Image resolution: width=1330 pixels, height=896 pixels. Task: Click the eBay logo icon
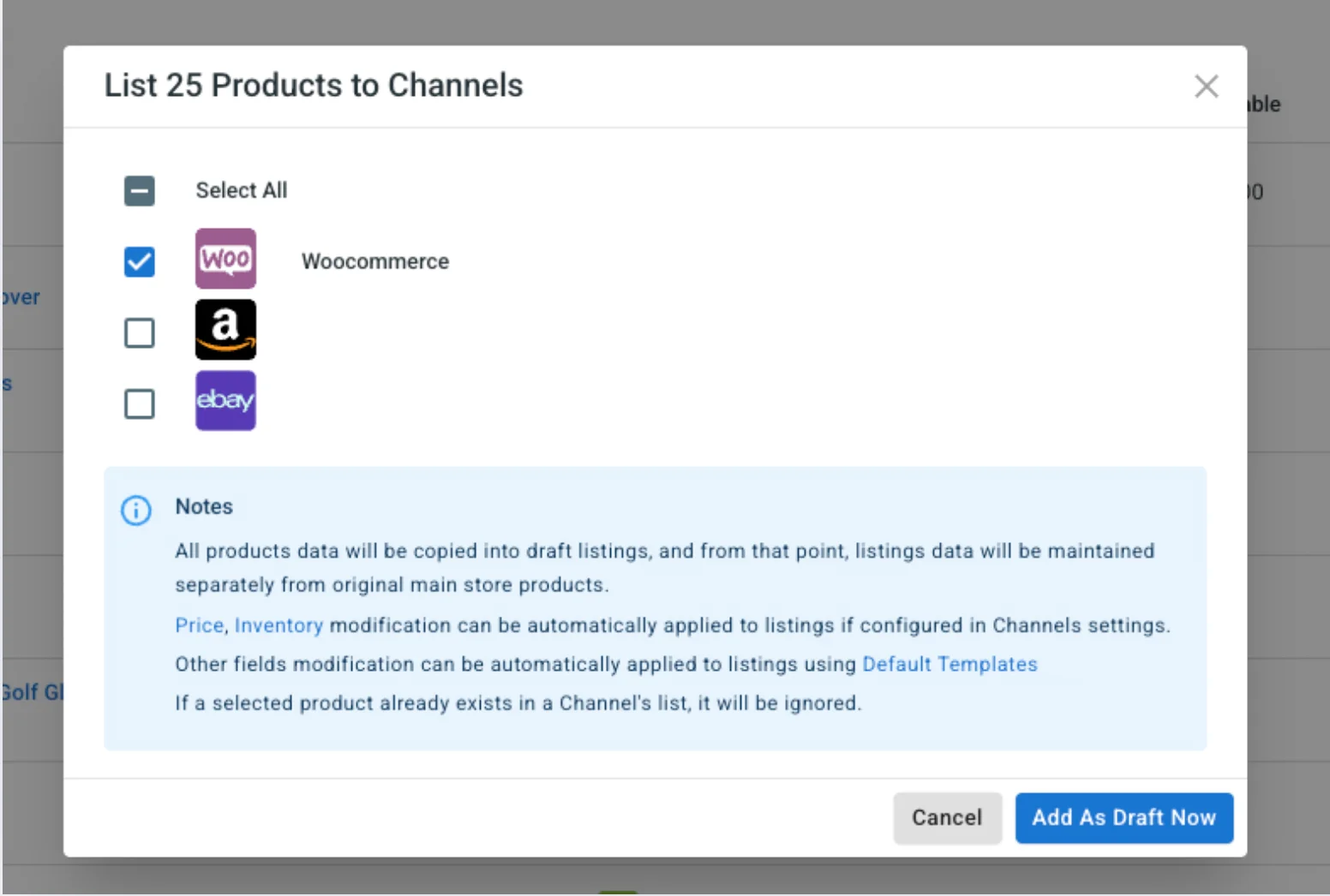point(225,401)
